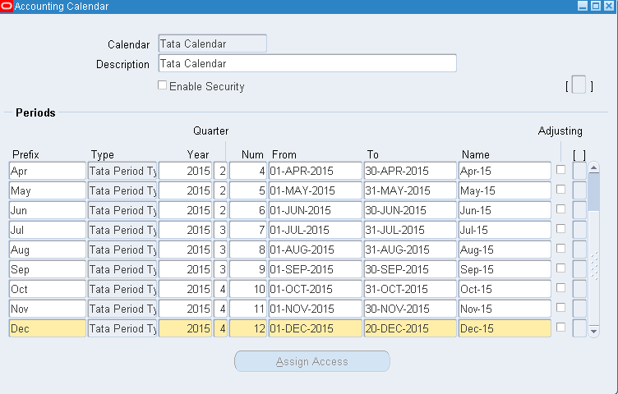Select the Name field showing Nov-15
The height and width of the screenshot is (394, 618).
pos(505,309)
